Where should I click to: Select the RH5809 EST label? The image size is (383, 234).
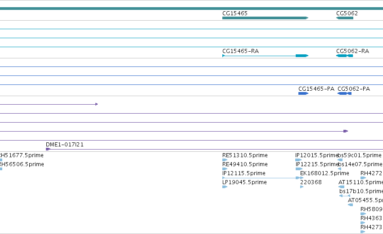(x=371, y=210)
